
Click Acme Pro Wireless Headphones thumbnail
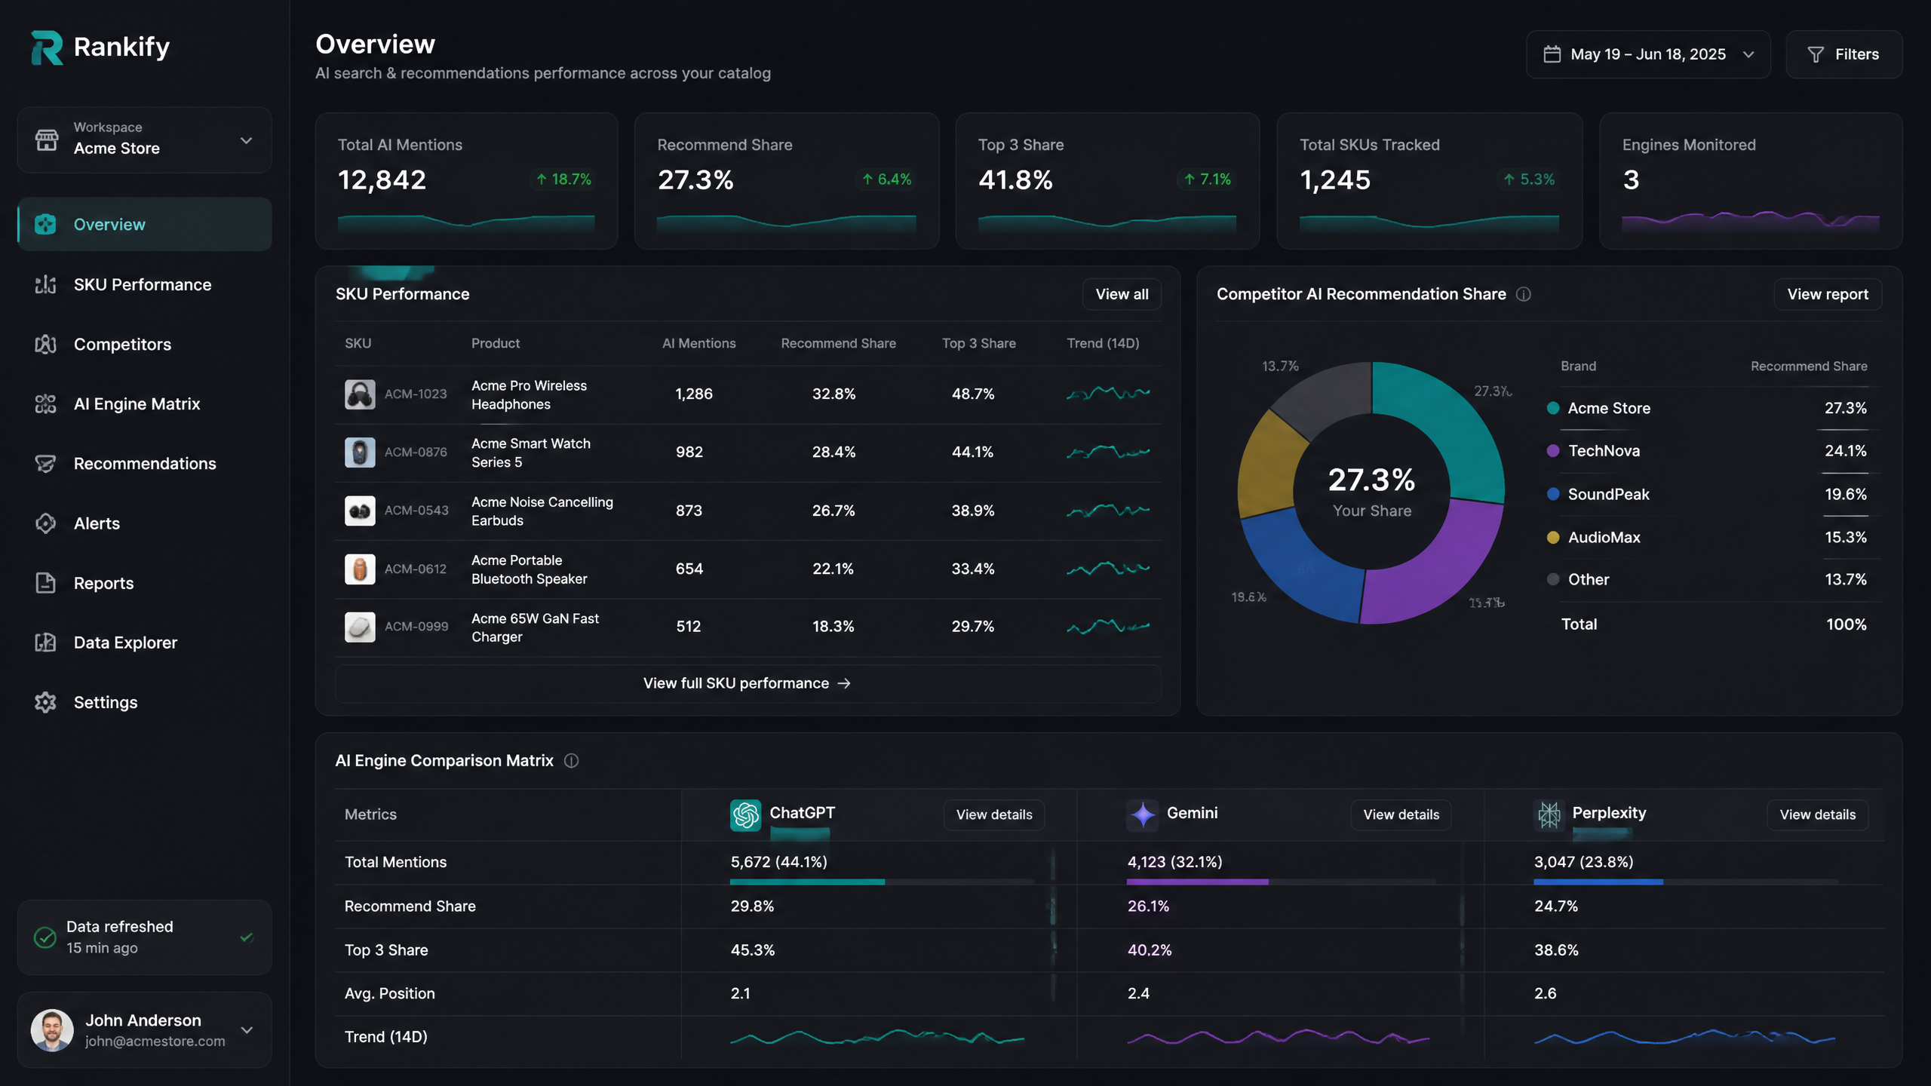(x=360, y=394)
